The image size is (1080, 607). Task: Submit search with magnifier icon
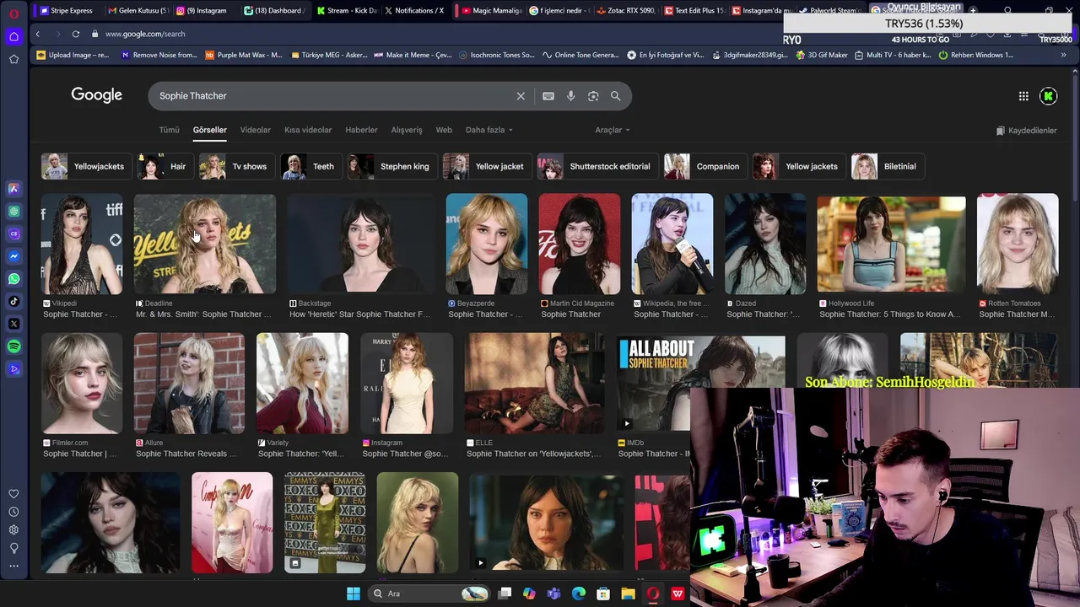[615, 96]
